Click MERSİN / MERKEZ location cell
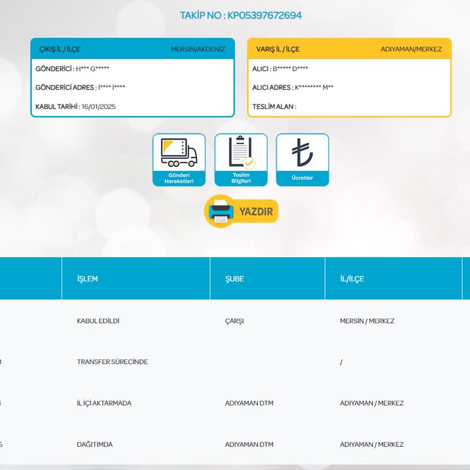 tap(367, 321)
